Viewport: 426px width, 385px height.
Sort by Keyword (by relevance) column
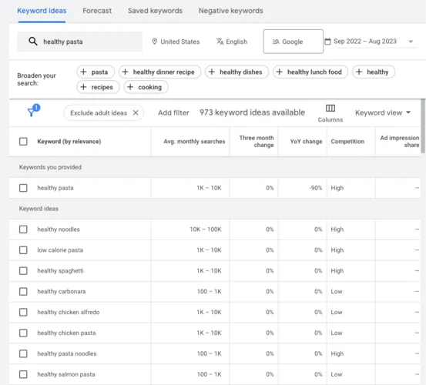[69, 142]
